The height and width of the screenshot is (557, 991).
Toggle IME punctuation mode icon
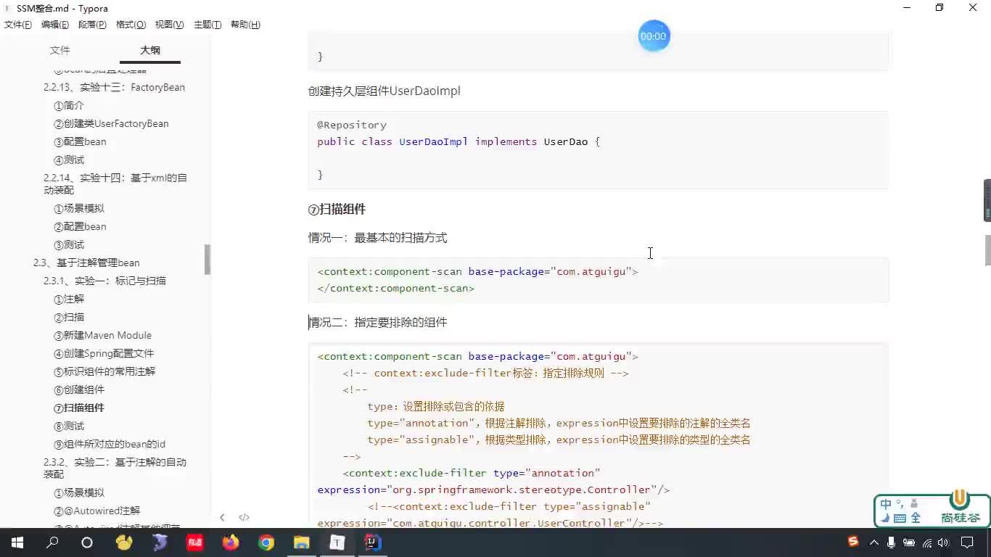pyautogui.click(x=900, y=503)
